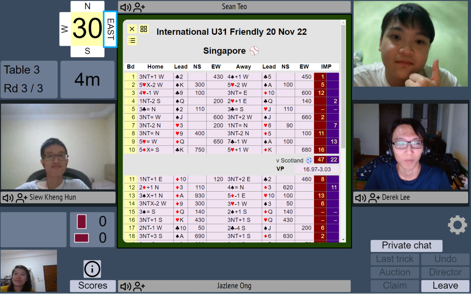Click add-user icon next to Jazlene Ong

(139, 286)
